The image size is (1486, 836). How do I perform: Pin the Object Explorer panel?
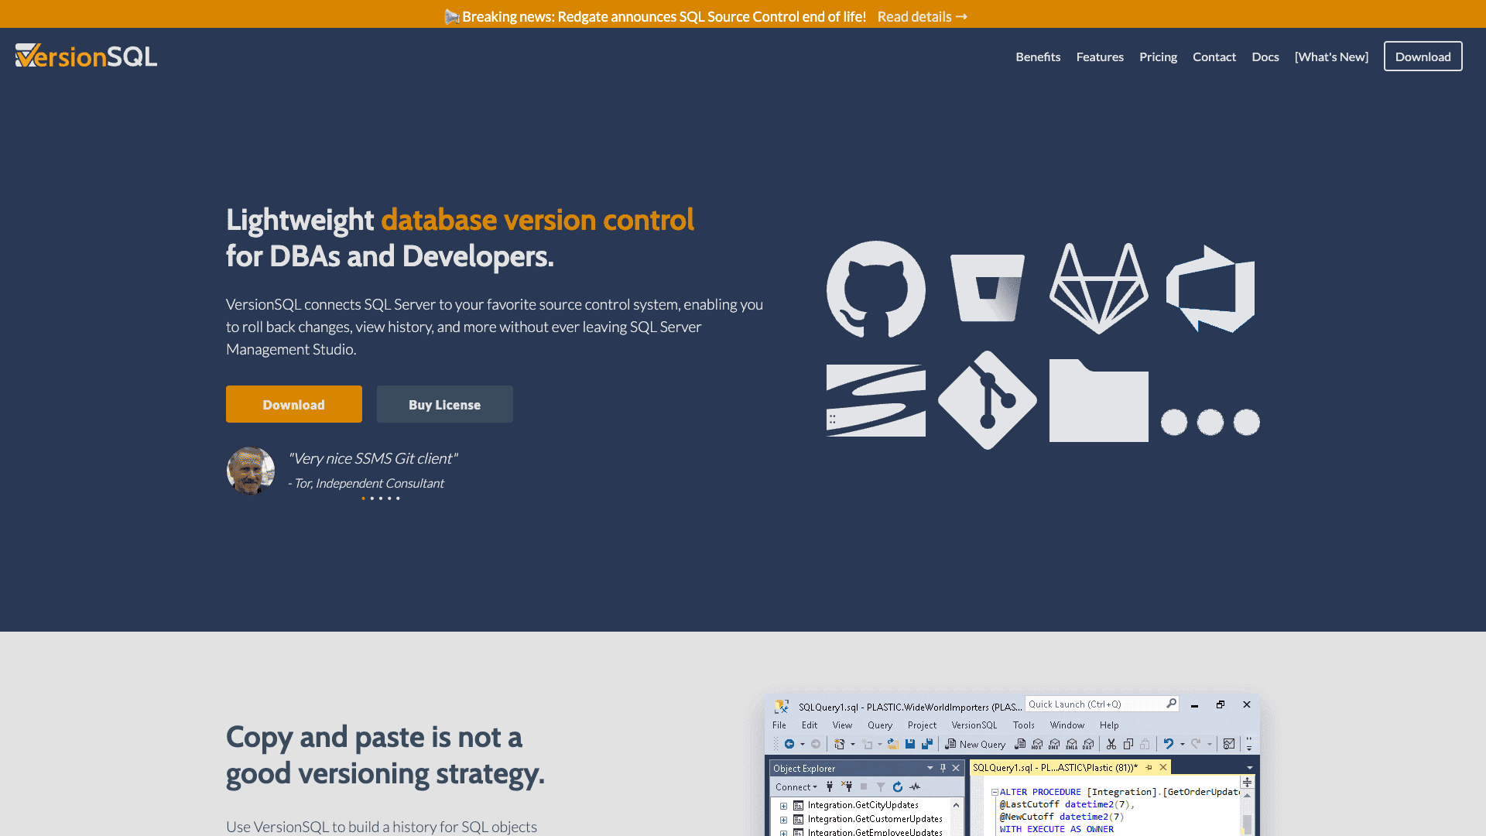click(943, 768)
